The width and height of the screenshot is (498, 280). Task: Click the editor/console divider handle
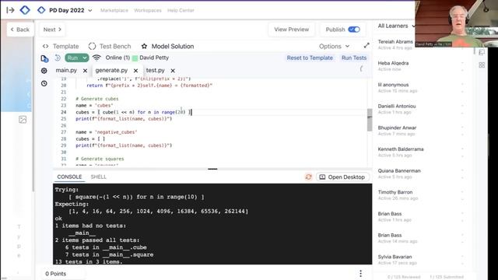click(212, 169)
